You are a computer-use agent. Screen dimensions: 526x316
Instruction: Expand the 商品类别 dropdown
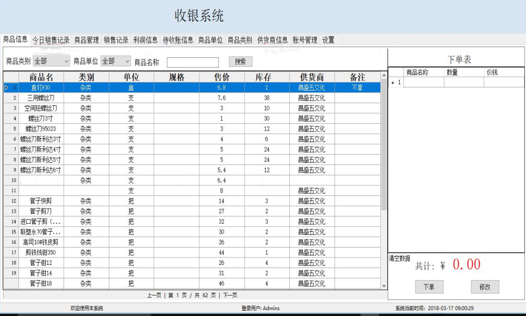coord(52,61)
